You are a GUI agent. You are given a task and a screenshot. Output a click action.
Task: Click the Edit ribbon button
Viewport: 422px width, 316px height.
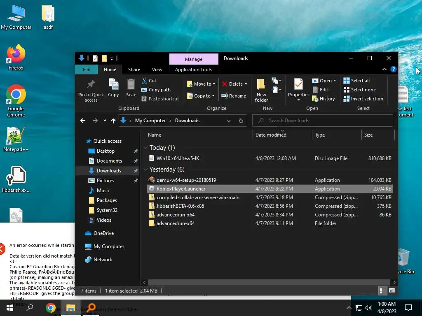(x=320, y=90)
